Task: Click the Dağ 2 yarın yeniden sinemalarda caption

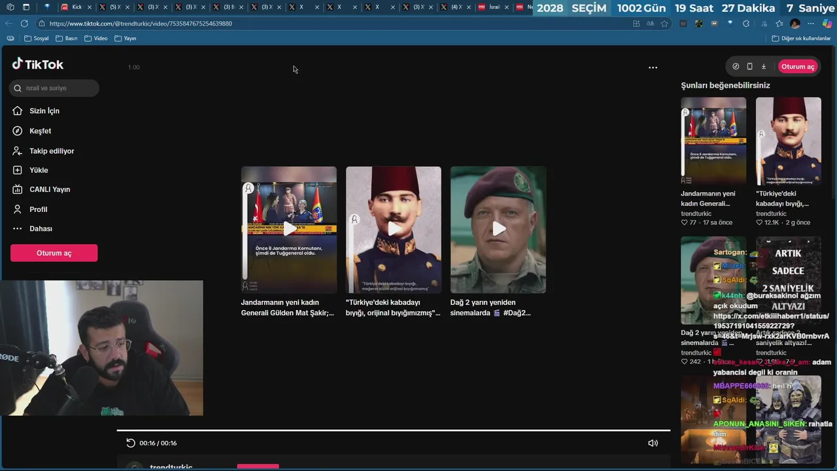Action: (x=491, y=307)
